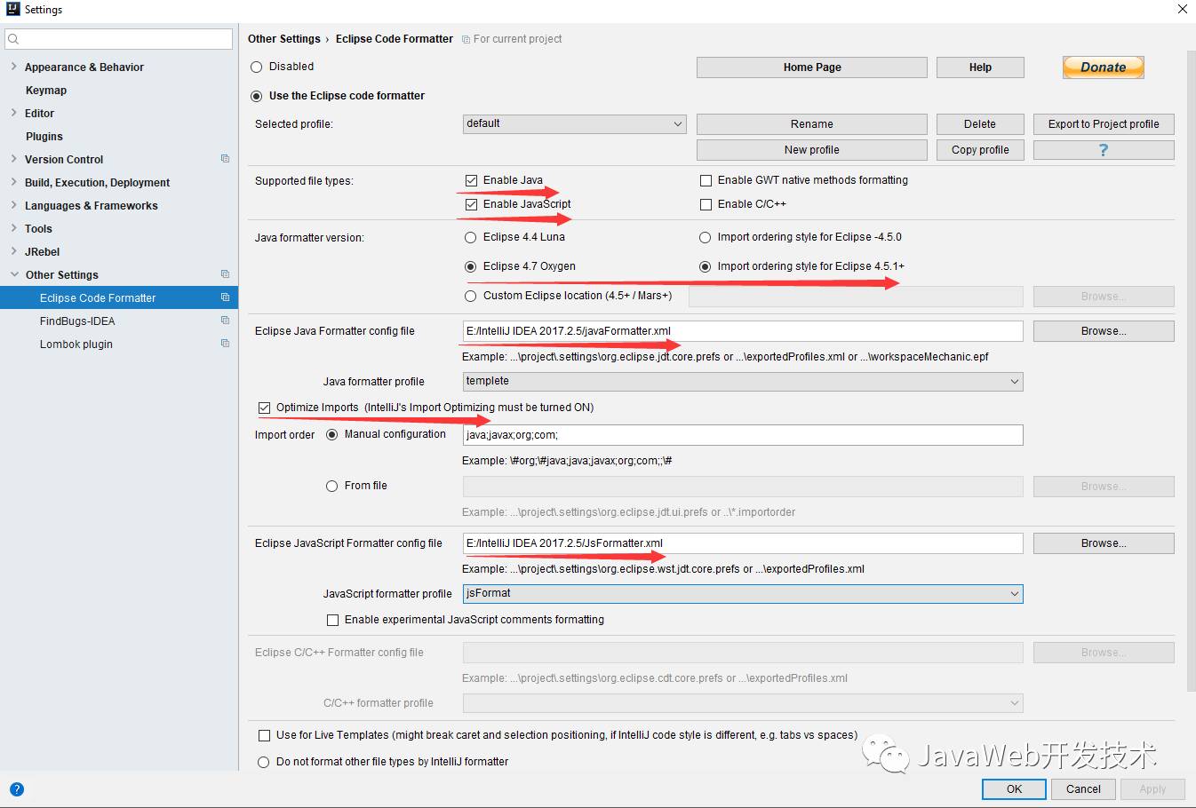Click project icon beside FindBugs-IDEA
The height and width of the screenshot is (808, 1196).
pos(225,321)
